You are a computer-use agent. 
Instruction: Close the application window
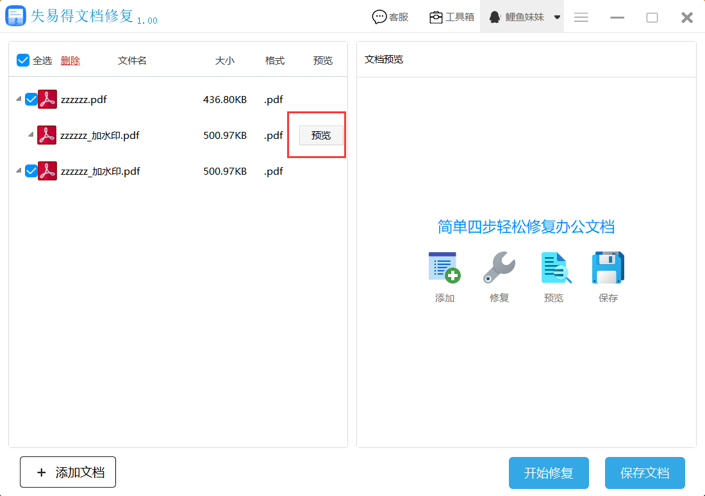687,17
